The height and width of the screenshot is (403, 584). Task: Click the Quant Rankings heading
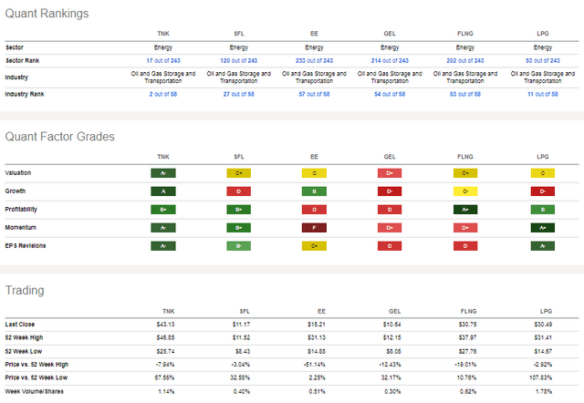click(47, 14)
